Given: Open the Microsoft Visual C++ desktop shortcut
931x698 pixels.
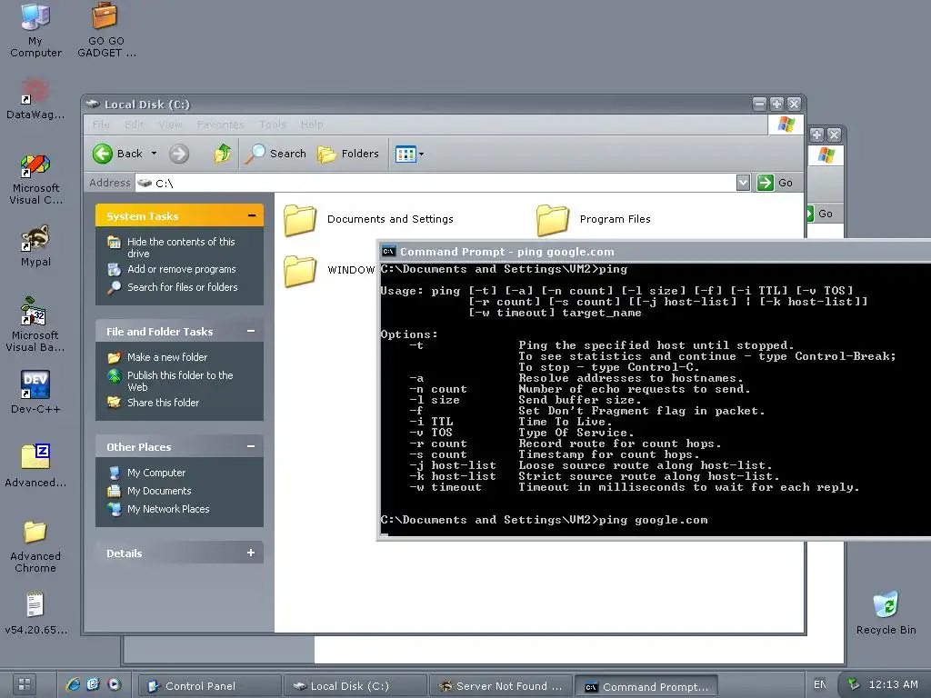Looking at the screenshot, I should tap(35, 179).
